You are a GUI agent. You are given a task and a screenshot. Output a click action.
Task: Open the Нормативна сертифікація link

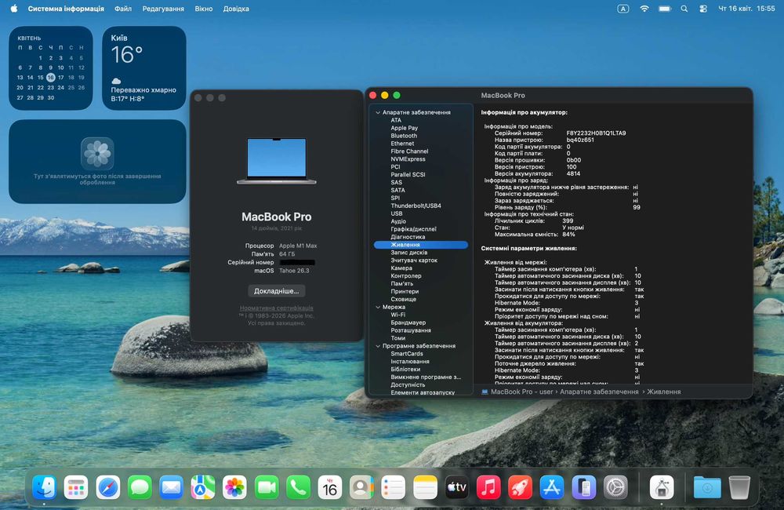(x=277, y=308)
